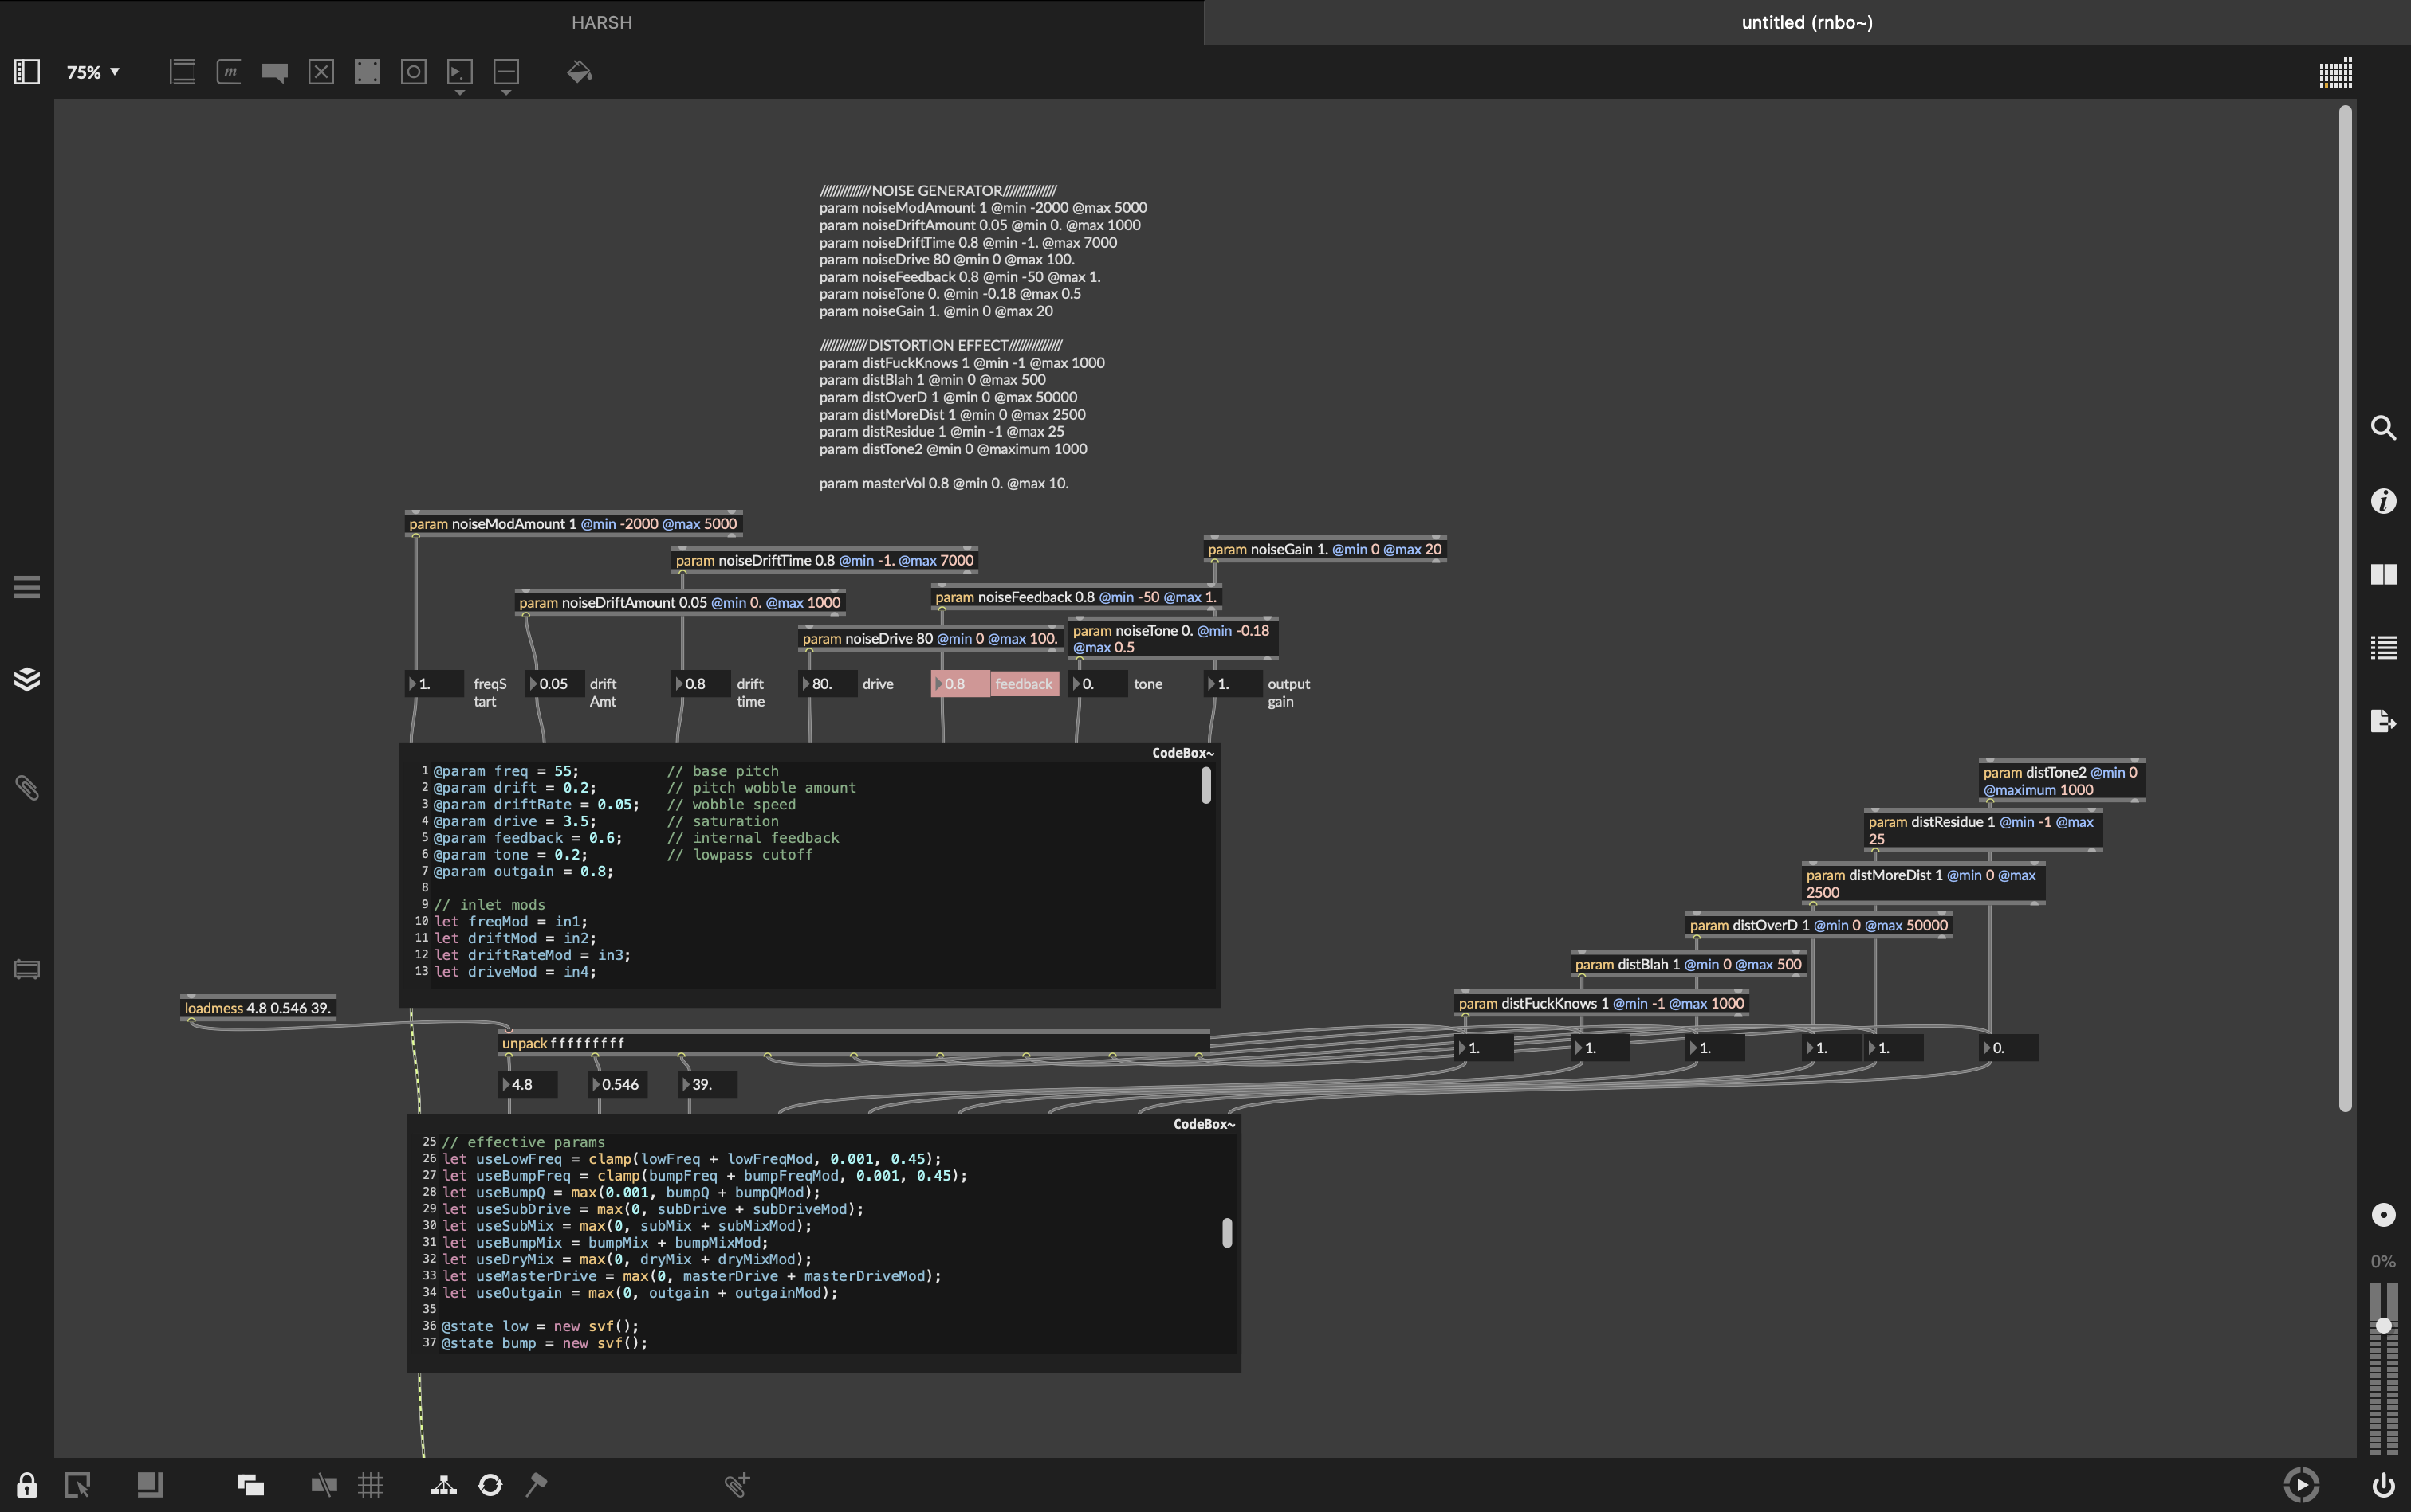
Task: Select the unpack f f f f f f f f f object
Action: (854, 1043)
